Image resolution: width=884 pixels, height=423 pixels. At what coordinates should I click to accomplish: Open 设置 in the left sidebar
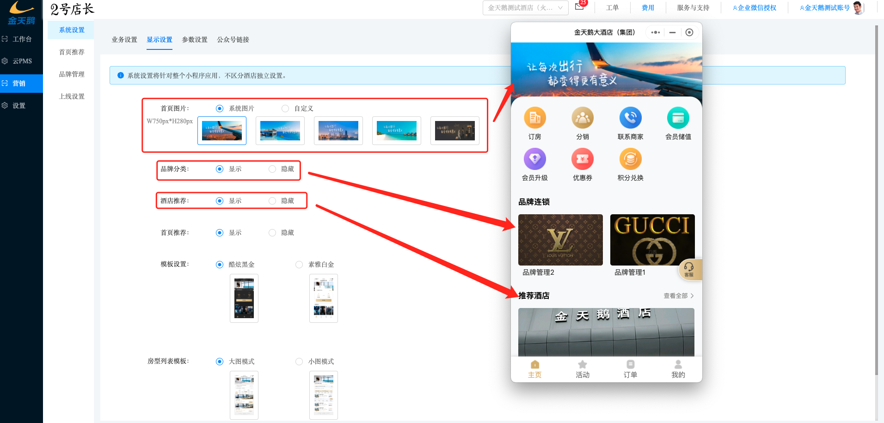(x=21, y=106)
